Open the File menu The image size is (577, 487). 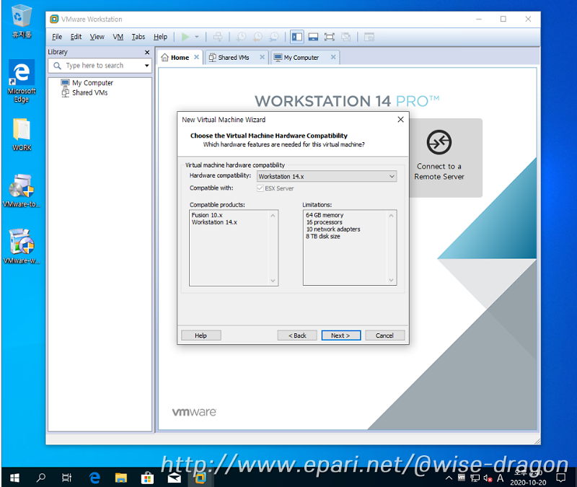pos(57,37)
